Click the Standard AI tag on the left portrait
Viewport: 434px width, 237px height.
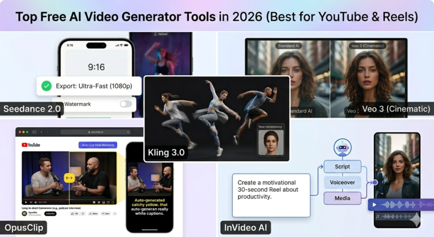coord(288,46)
